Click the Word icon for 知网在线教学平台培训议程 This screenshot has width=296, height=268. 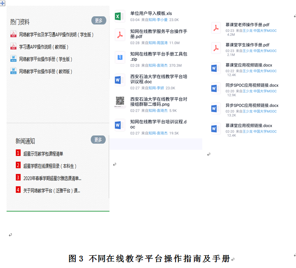[x=119, y=125]
